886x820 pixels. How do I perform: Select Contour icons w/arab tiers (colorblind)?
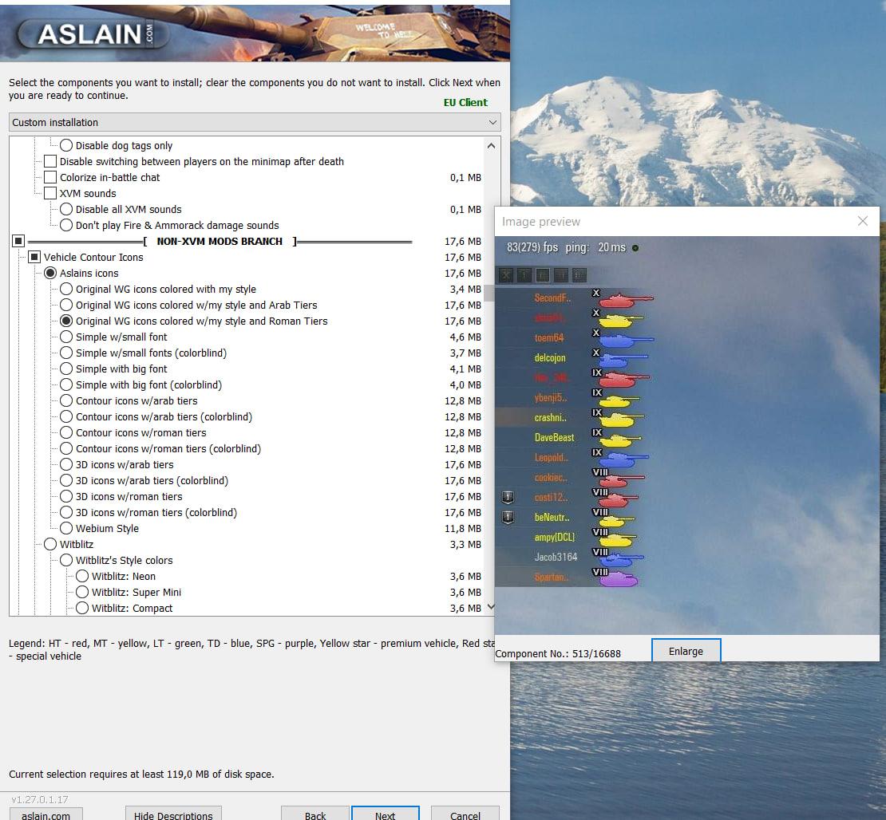[66, 416]
